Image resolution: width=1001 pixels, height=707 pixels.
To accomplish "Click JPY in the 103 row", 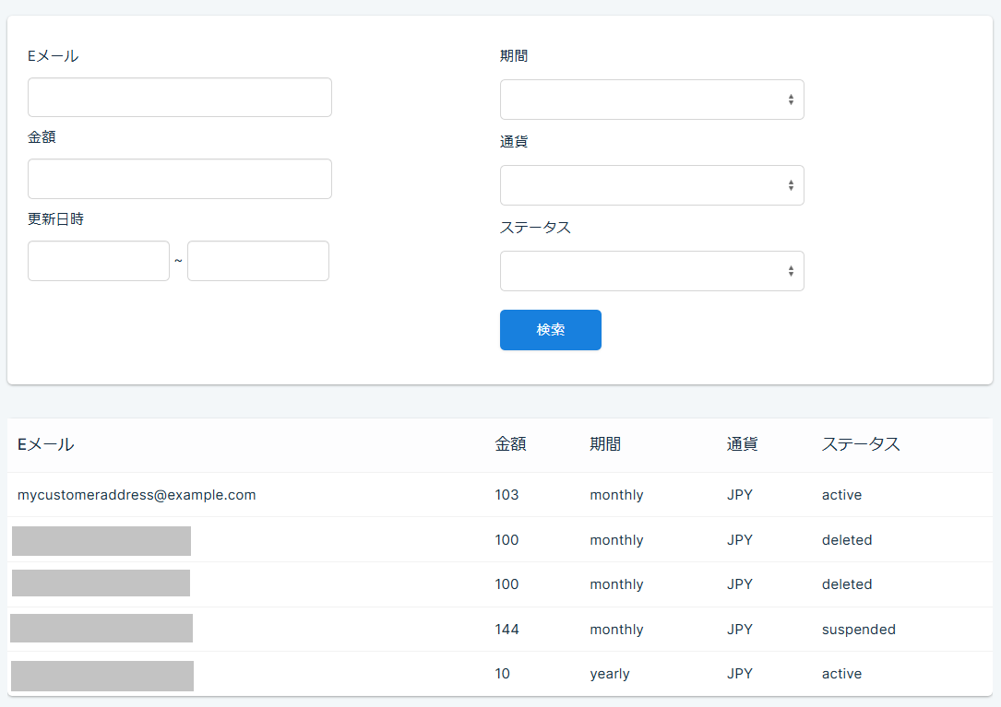I will [x=739, y=494].
